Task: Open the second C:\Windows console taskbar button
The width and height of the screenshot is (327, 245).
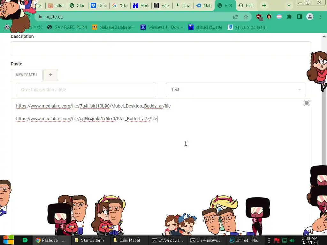Action: point(206,241)
